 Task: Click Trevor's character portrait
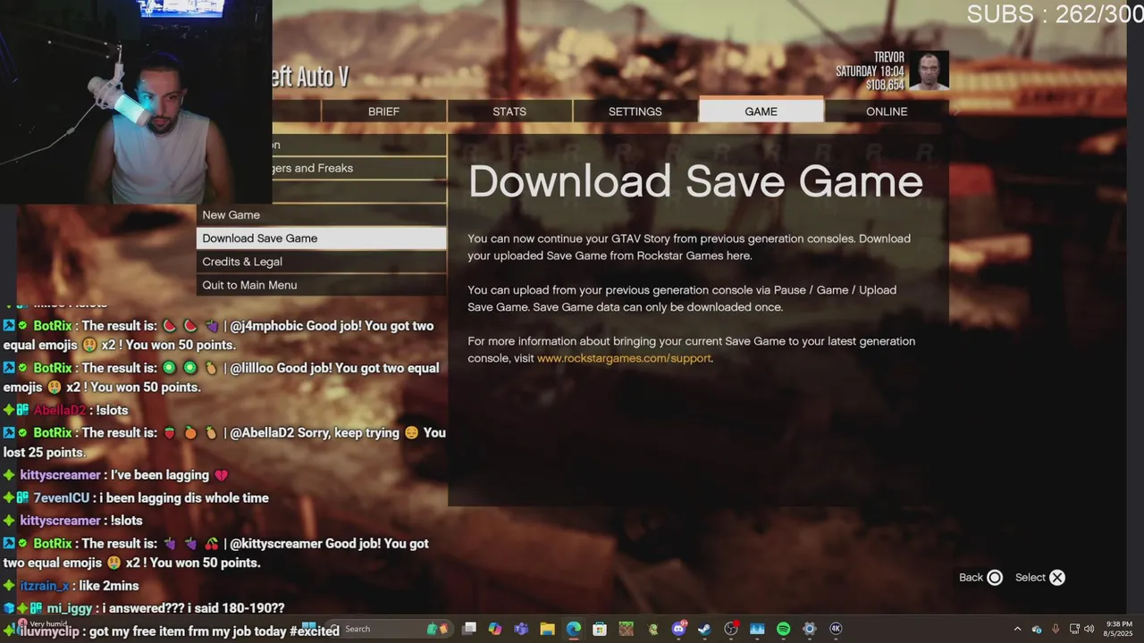click(x=929, y=71)
